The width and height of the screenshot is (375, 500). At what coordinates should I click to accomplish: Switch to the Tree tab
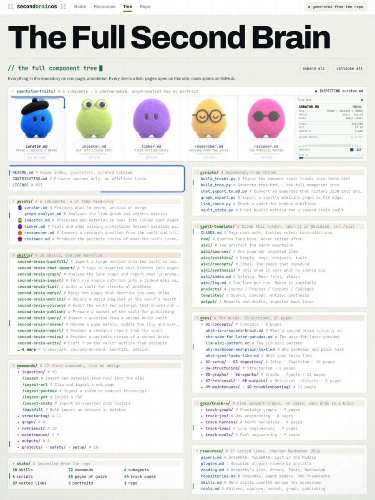click(x=128, y=6)
